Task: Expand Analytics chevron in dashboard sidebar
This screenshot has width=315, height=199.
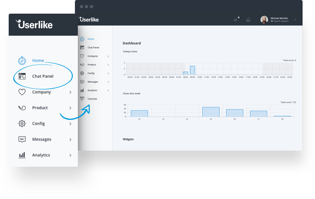Action: (108, 90)
